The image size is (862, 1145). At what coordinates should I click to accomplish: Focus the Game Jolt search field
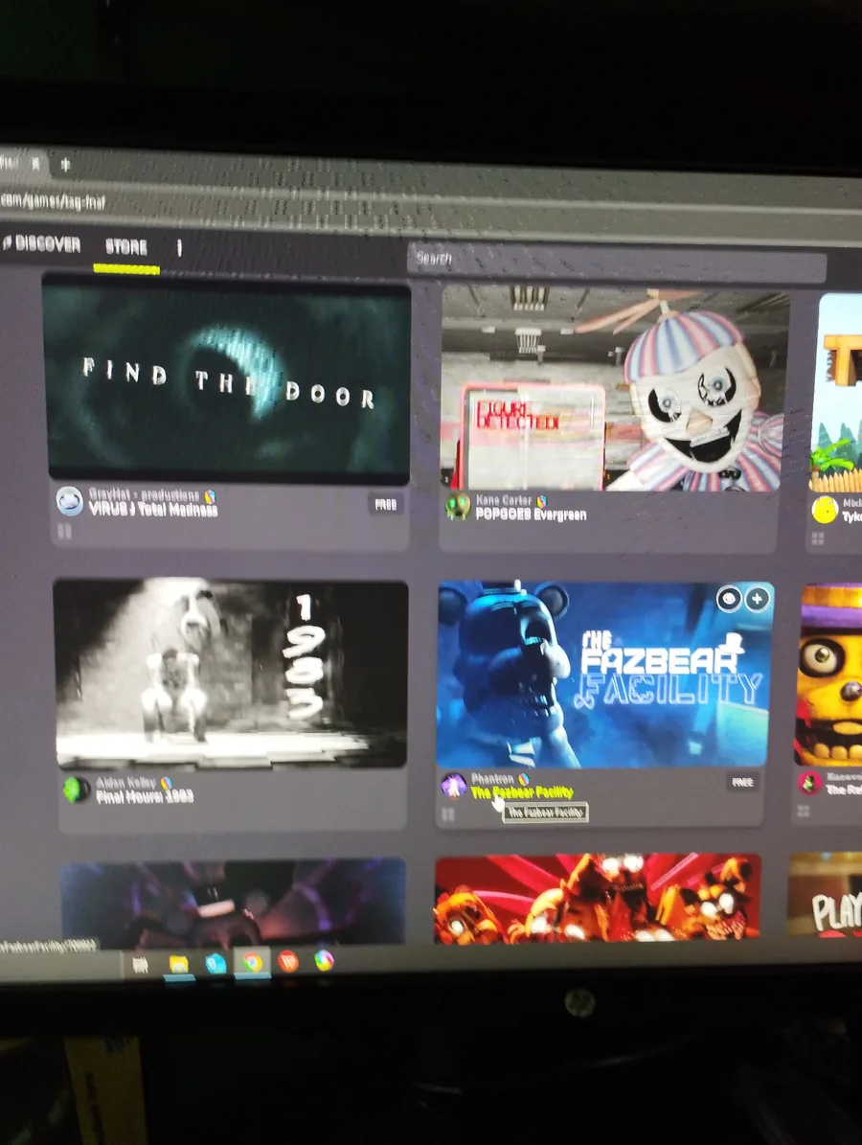pyautogui.click(x=616, y=262)
